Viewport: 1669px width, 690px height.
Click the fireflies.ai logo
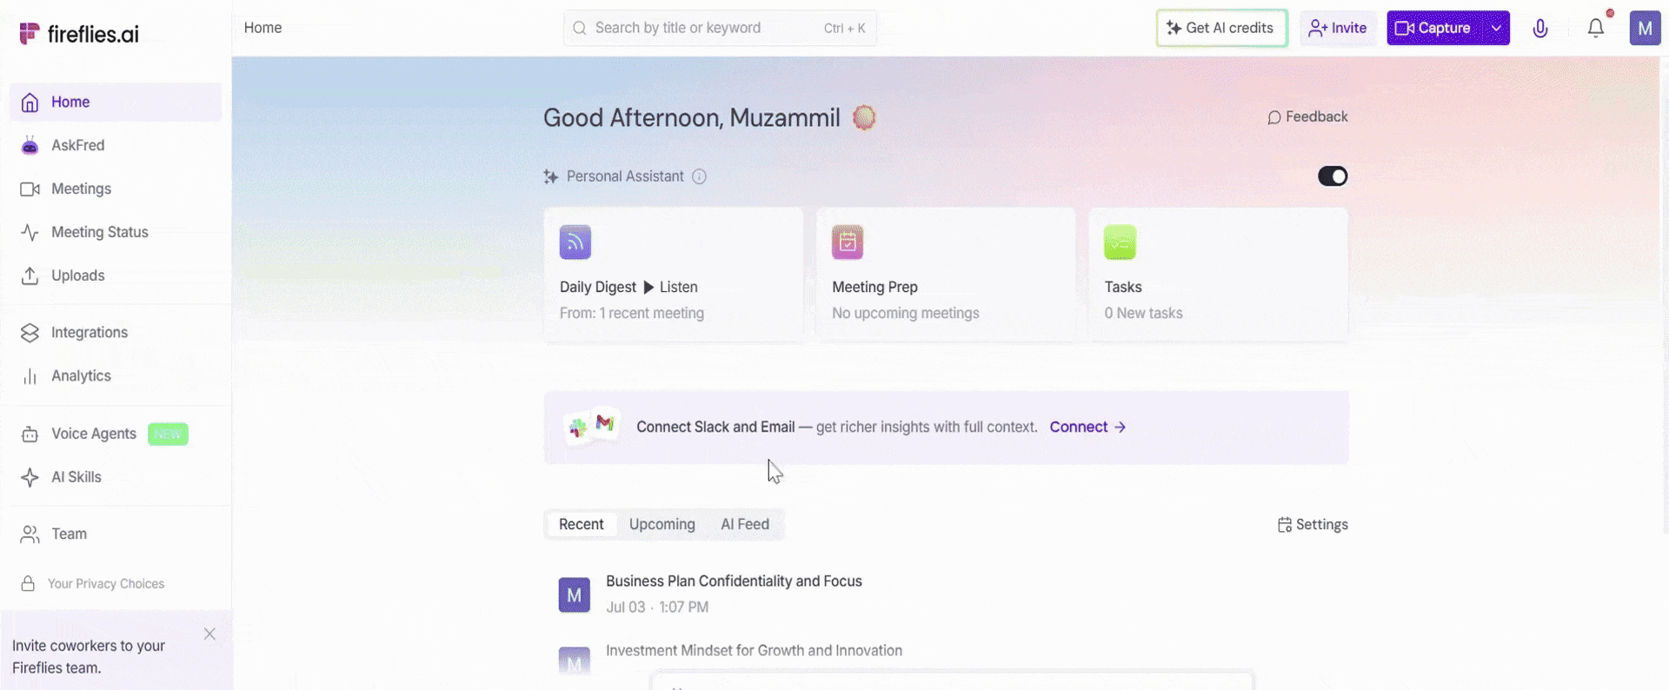(79, 34)
